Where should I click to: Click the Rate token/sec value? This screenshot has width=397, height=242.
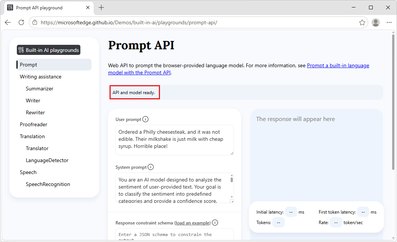[x=336, y=222]
